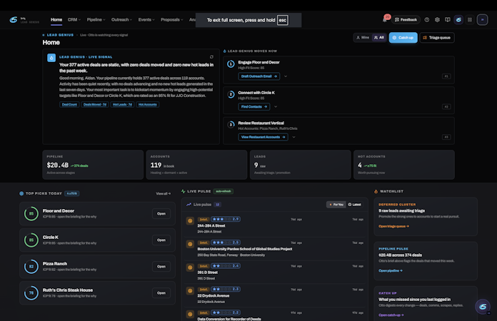Screen dimensions: 497x321
Task: Open the Events dropdown menu
Action: (146, 20)
